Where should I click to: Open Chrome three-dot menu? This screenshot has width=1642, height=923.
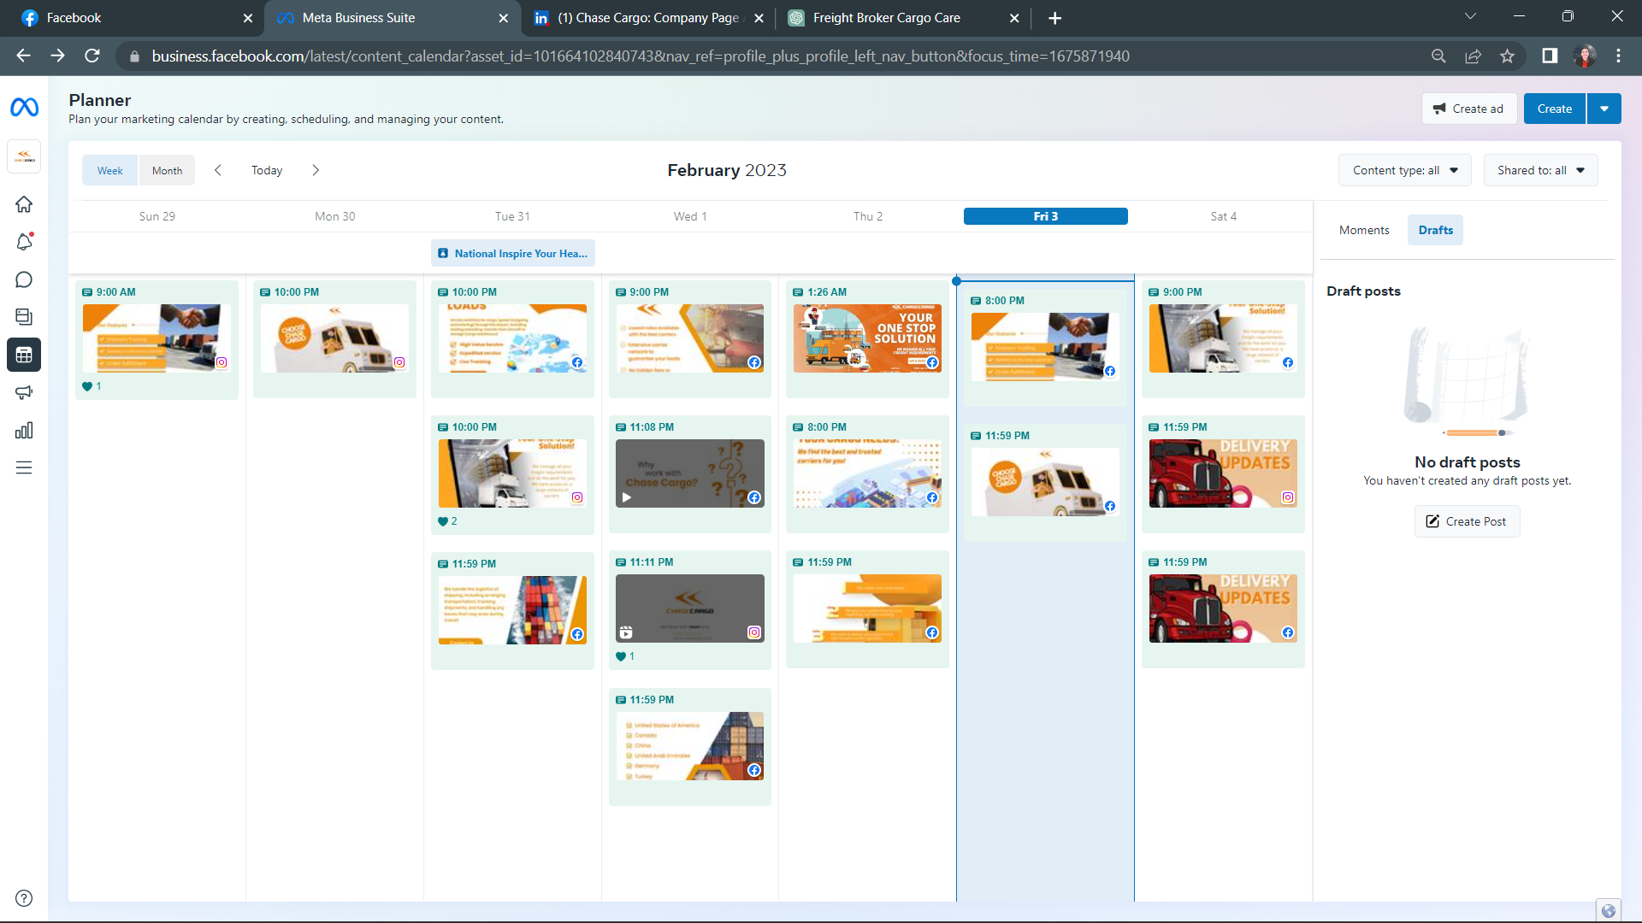coord(1618,56)
